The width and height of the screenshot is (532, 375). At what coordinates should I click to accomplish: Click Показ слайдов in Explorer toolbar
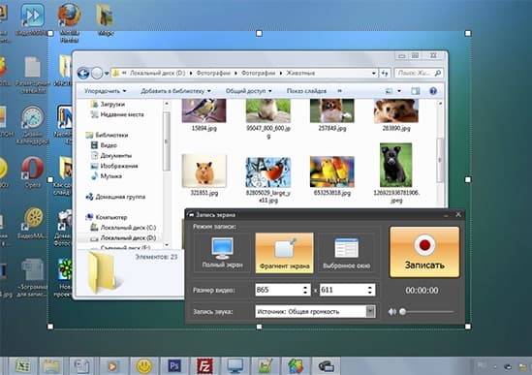pos(306,91)
